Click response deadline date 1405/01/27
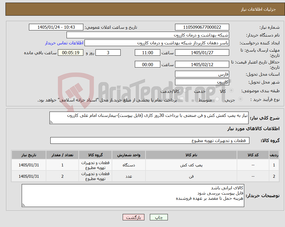285x227 pixels. pos(202,53)
